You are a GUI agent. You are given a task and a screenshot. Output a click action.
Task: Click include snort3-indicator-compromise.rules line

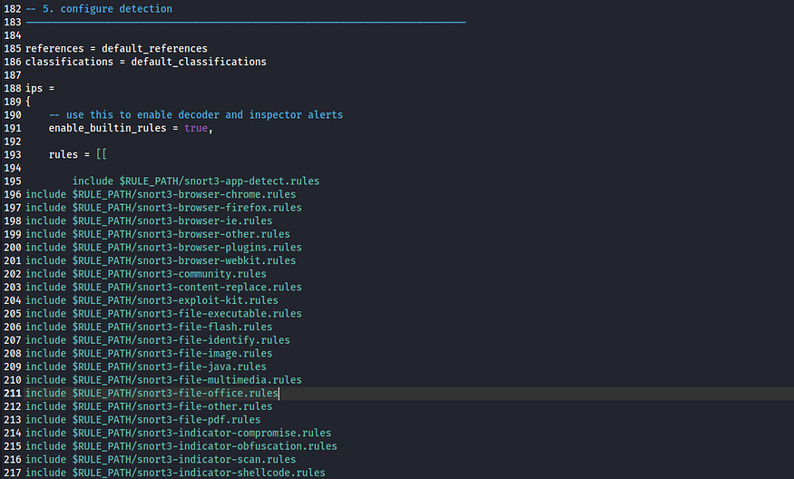[x=178, y=433]
